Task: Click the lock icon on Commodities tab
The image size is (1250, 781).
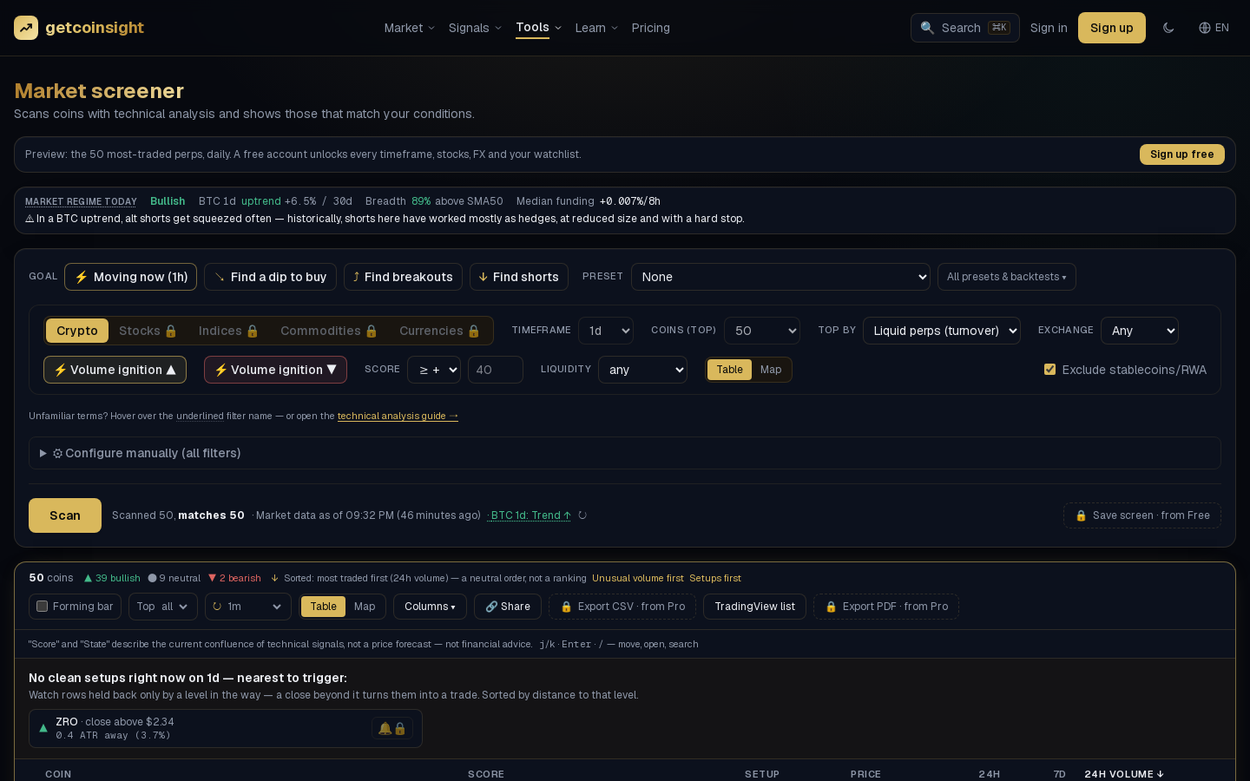Action: pyautogui.click(x=372, y=331)
